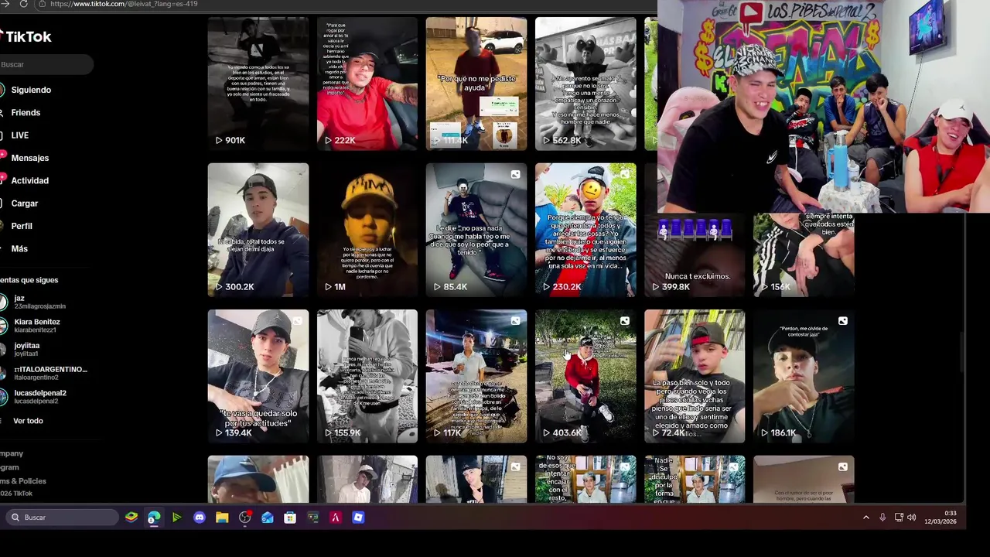Open the black-and-white 155.9K video
990x557 pixels.
tap(367, 376)
